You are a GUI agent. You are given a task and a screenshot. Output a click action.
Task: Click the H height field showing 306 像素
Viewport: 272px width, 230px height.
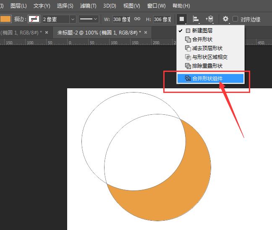click(162, 19)
